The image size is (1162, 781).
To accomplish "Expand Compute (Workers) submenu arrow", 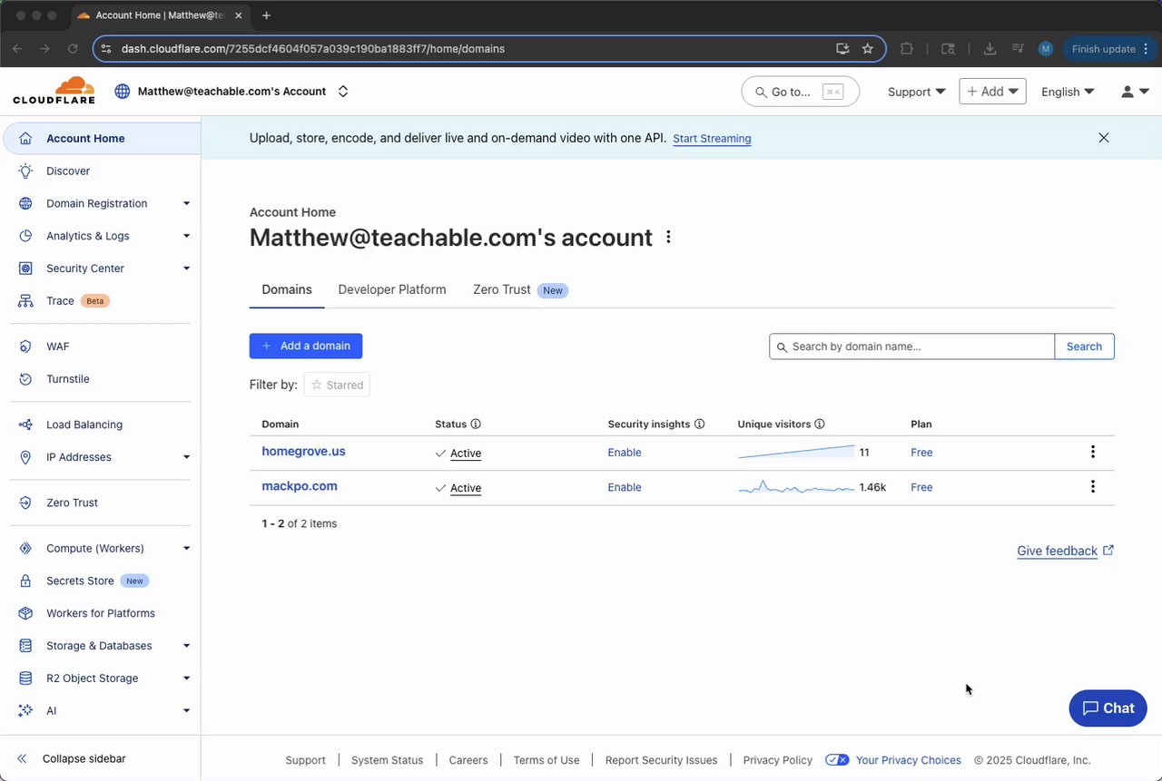I will click(x=186, y=548).
